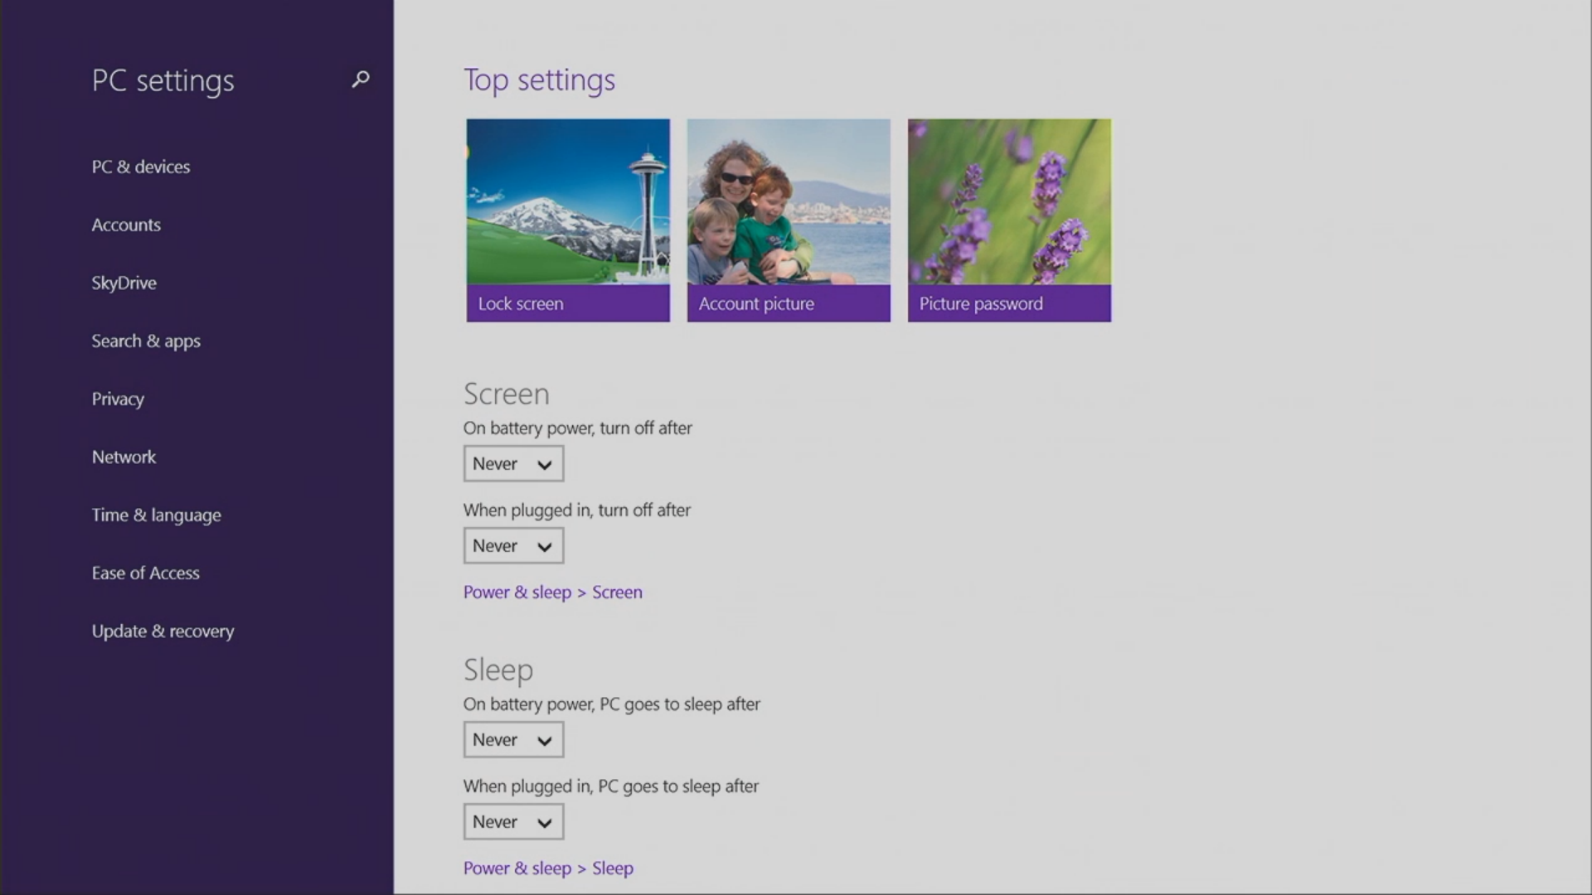Select Update & recovery
Screen dimensions: 1592x895
(x=163, y=631)
